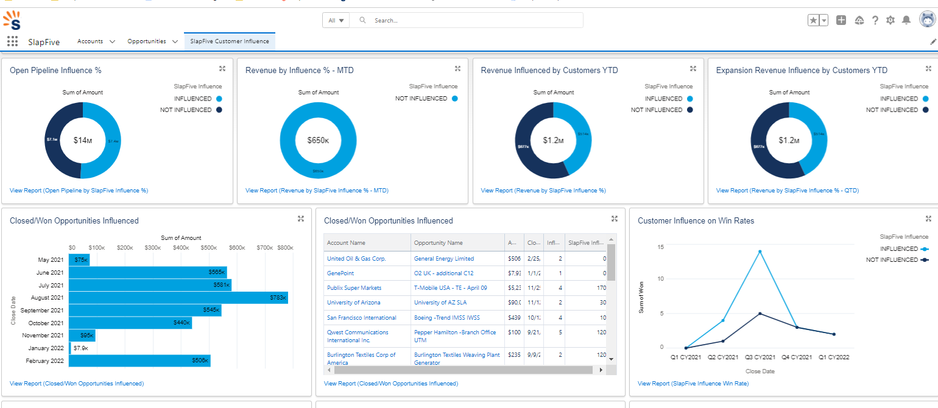Image resolution: width=938 pixels, height=408 pixels.
Task: Open View Report for Open Pipeline influence
Action: pyautogui.click(x=78, y=190)
